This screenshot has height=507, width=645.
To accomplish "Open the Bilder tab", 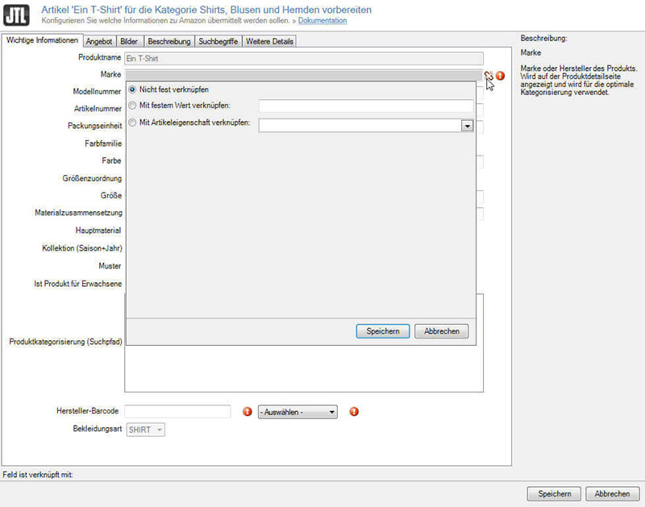I will 129,41.
